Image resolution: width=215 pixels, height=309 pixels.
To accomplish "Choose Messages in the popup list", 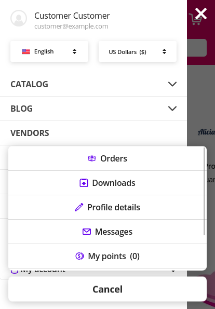I will click(x=107, y=232).
